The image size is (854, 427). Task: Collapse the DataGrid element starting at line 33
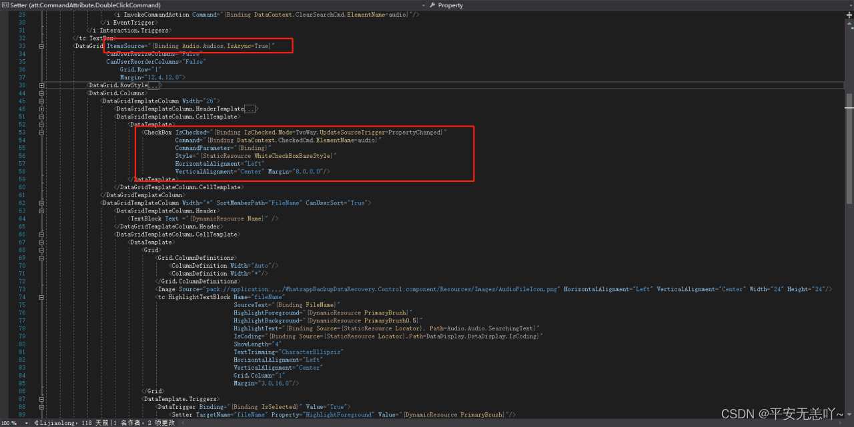tap(41, 46)
